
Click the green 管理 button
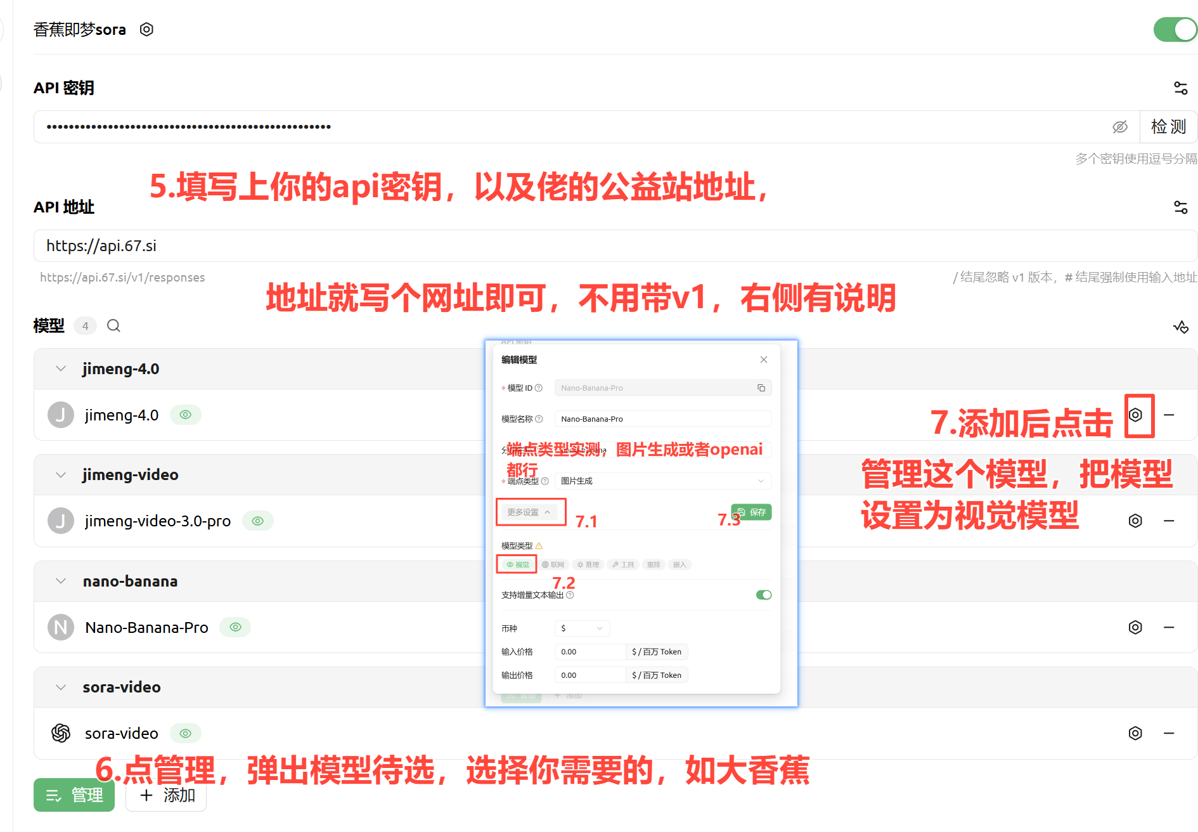tap(74, 795)
